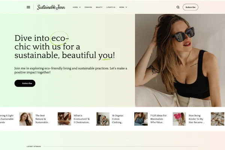Click the Gift Ideas thumbnail with mug
The image size is (225, 150).
pyautogui.click(x=141, y=119)
